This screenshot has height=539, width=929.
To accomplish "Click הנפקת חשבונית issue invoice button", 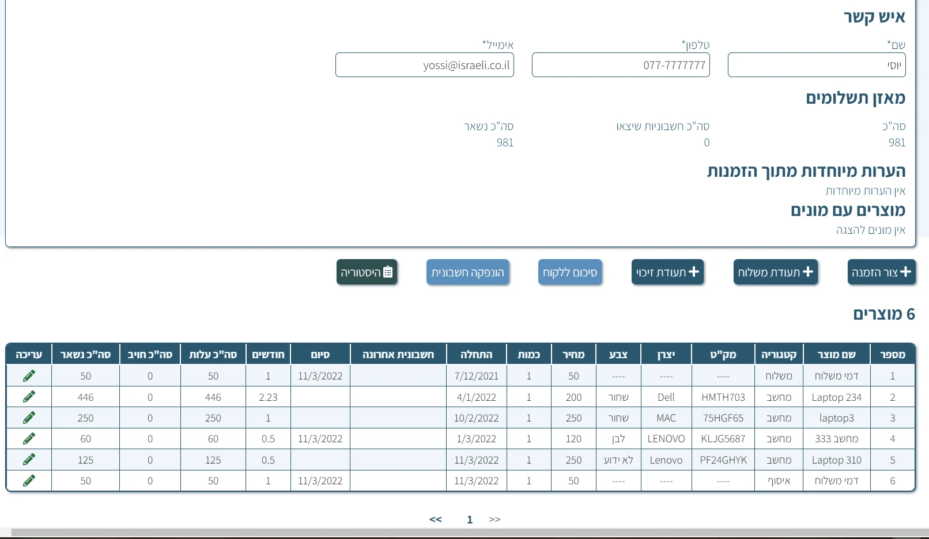I will (467, 272).
